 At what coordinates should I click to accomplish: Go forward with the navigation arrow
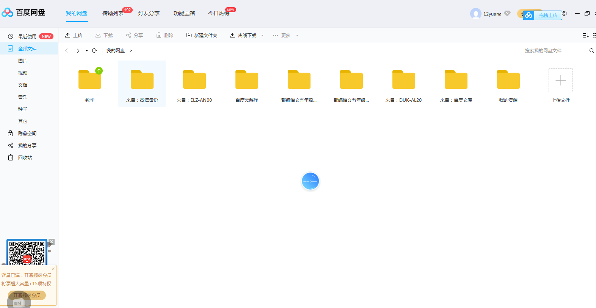78,51
